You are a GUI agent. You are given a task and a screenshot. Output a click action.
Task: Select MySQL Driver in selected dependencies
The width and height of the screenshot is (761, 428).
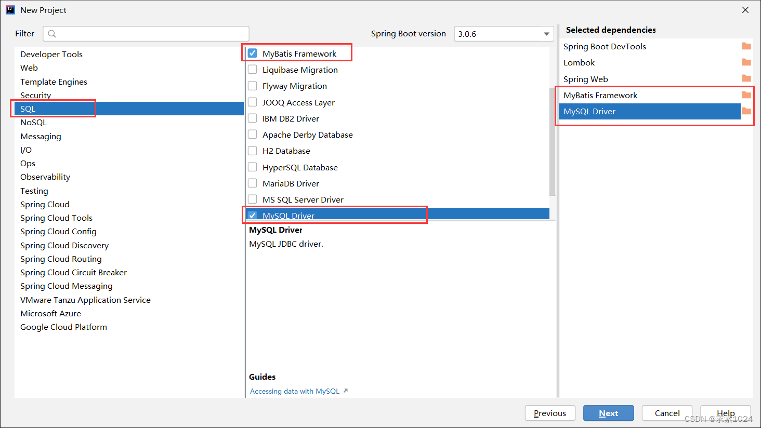(650, 111)
